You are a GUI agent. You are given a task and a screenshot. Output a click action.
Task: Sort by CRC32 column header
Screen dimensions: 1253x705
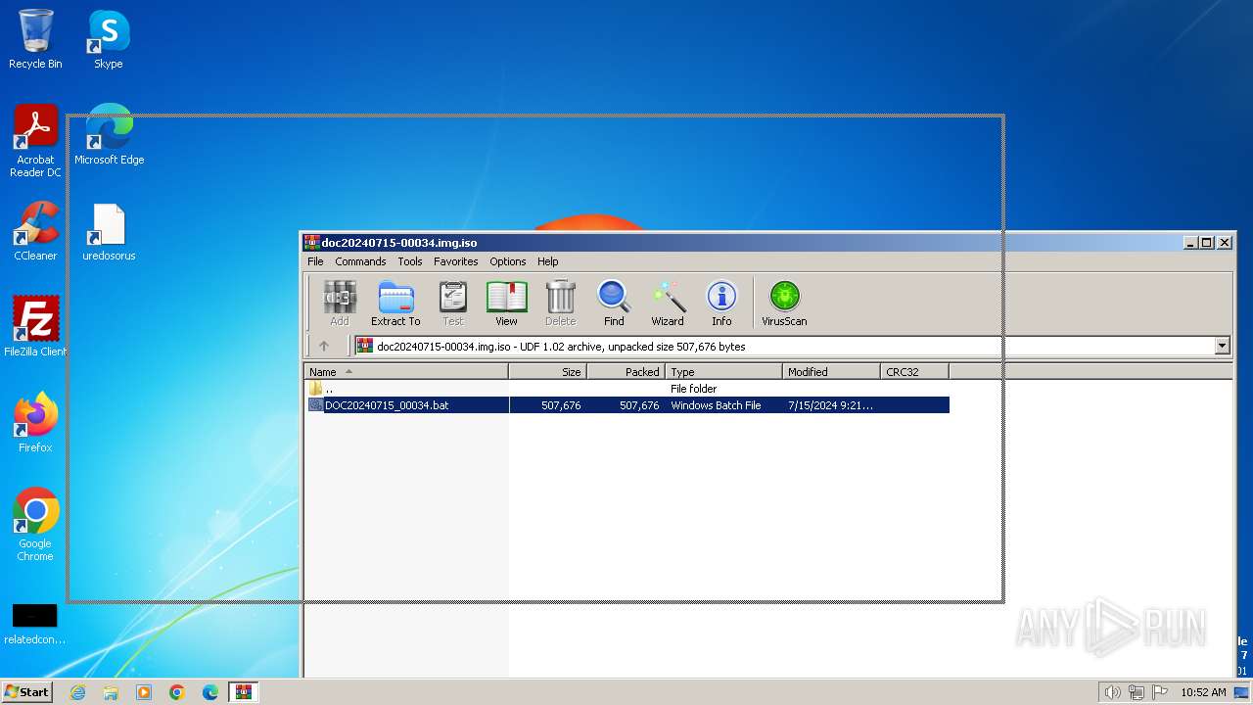914,372
